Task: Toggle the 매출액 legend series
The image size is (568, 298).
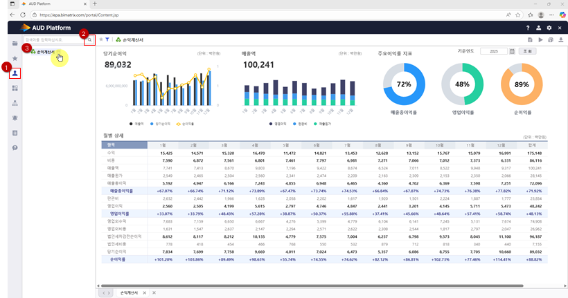Action: 139,123
